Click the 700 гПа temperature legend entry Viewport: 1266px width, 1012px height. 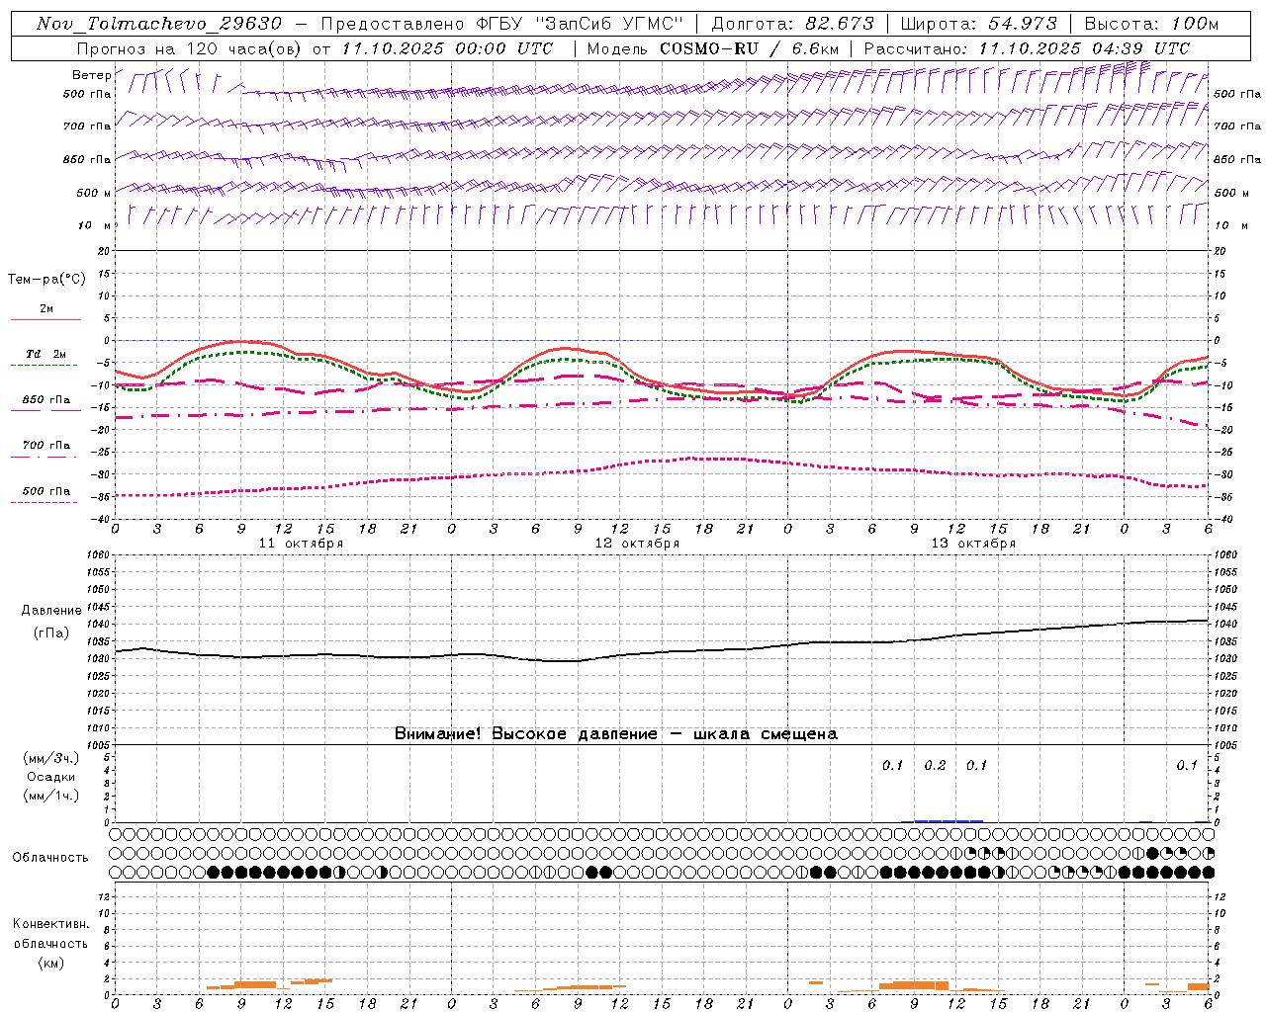point(45,449)
